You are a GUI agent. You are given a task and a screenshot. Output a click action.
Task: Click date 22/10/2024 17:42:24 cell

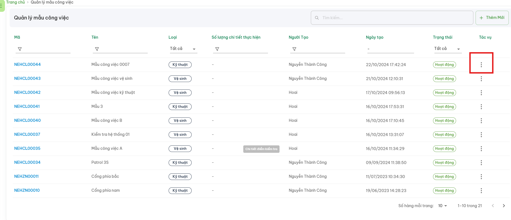[386, 65]
